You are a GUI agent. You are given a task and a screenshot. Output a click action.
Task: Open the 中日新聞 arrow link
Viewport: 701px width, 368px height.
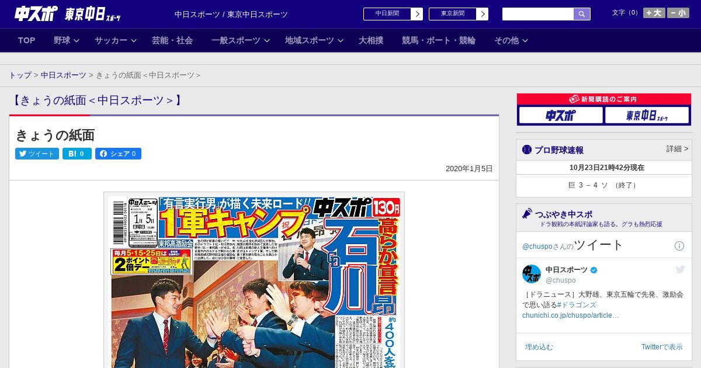[417, 14]
